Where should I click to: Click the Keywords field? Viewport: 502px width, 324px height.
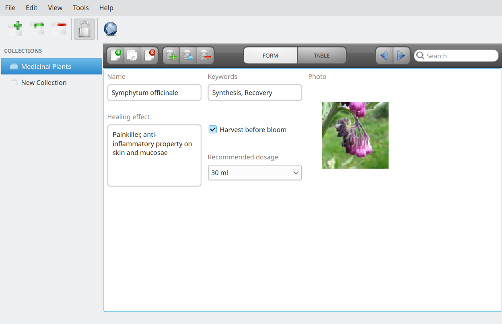255,93
